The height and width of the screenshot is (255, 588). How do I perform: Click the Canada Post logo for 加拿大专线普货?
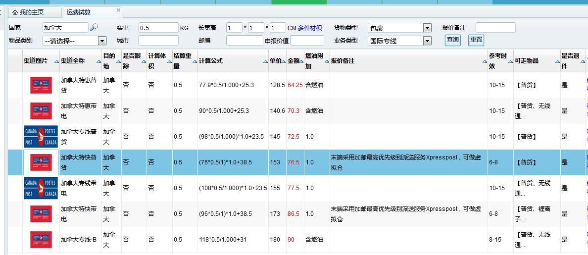41,136
